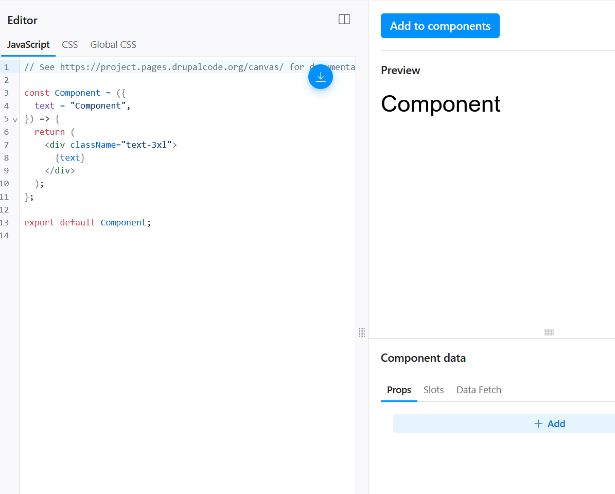Click the resize grip dots above Component data
Viewport: 615px width, 494px height.
(x=549, y=333)
